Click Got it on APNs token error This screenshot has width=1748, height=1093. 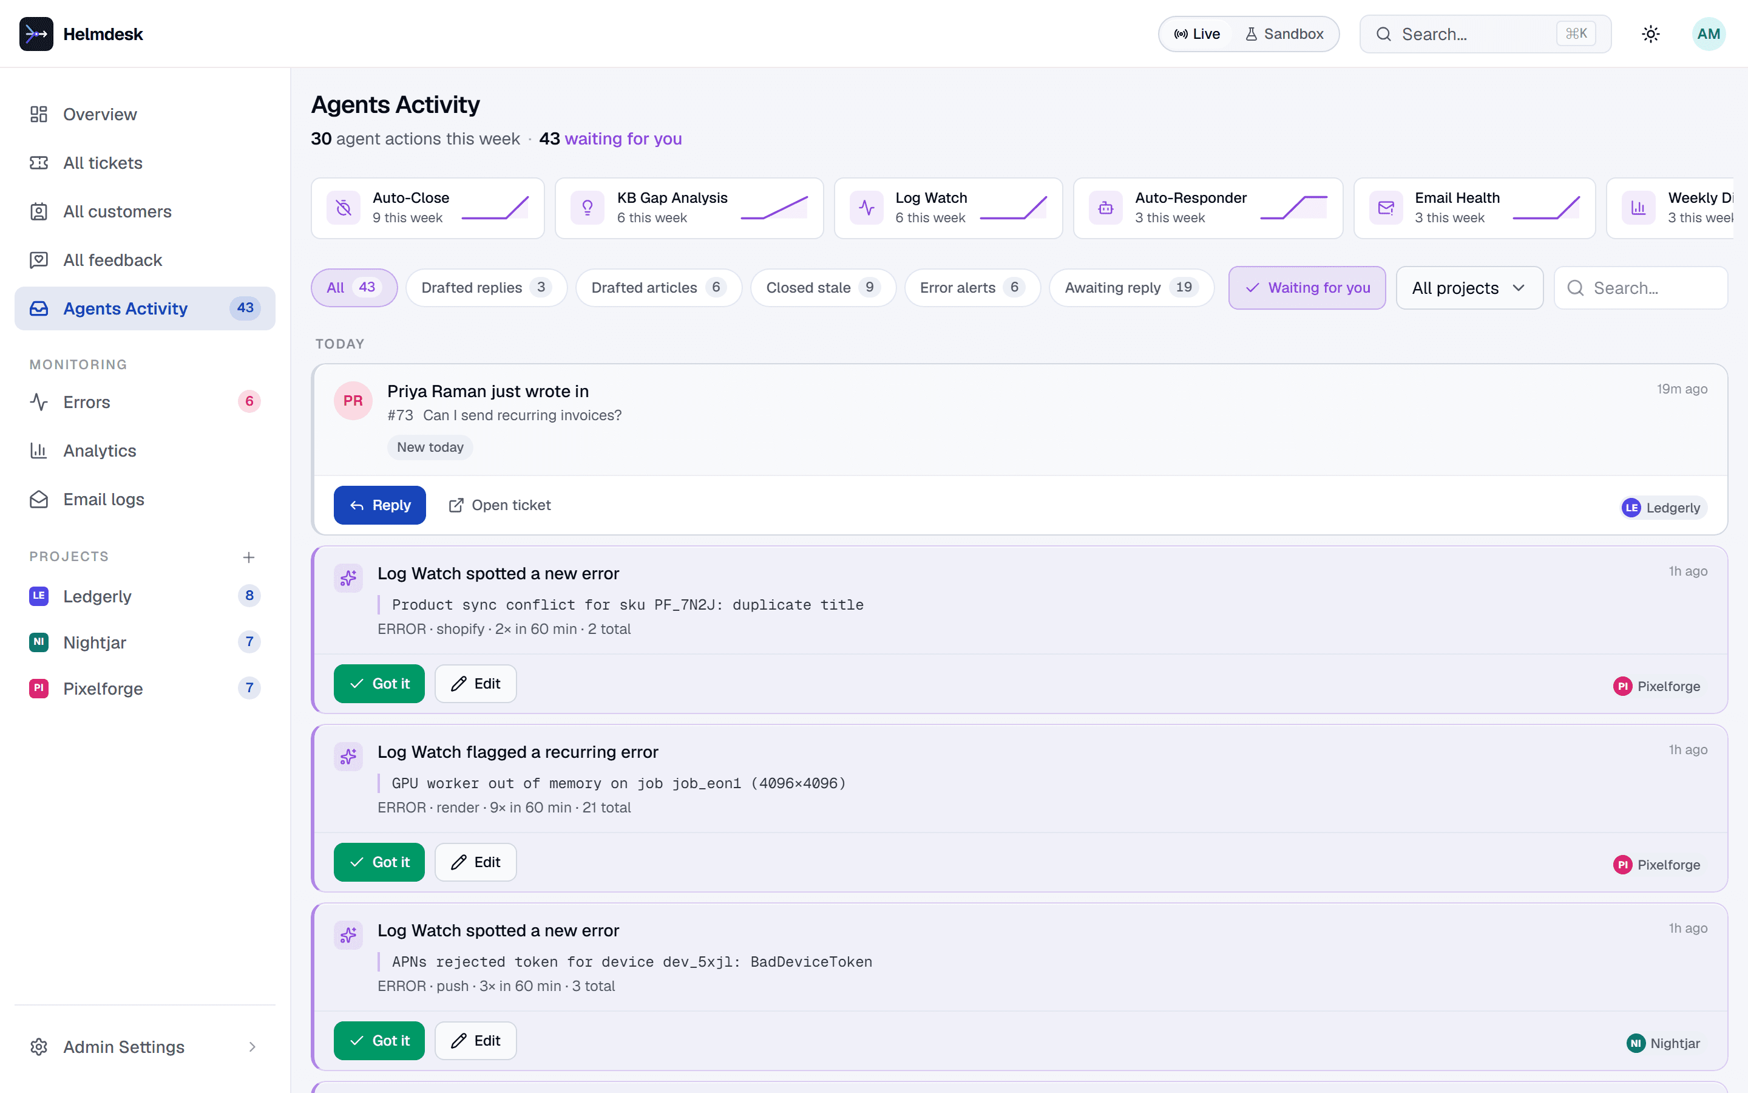(379, 1041)
